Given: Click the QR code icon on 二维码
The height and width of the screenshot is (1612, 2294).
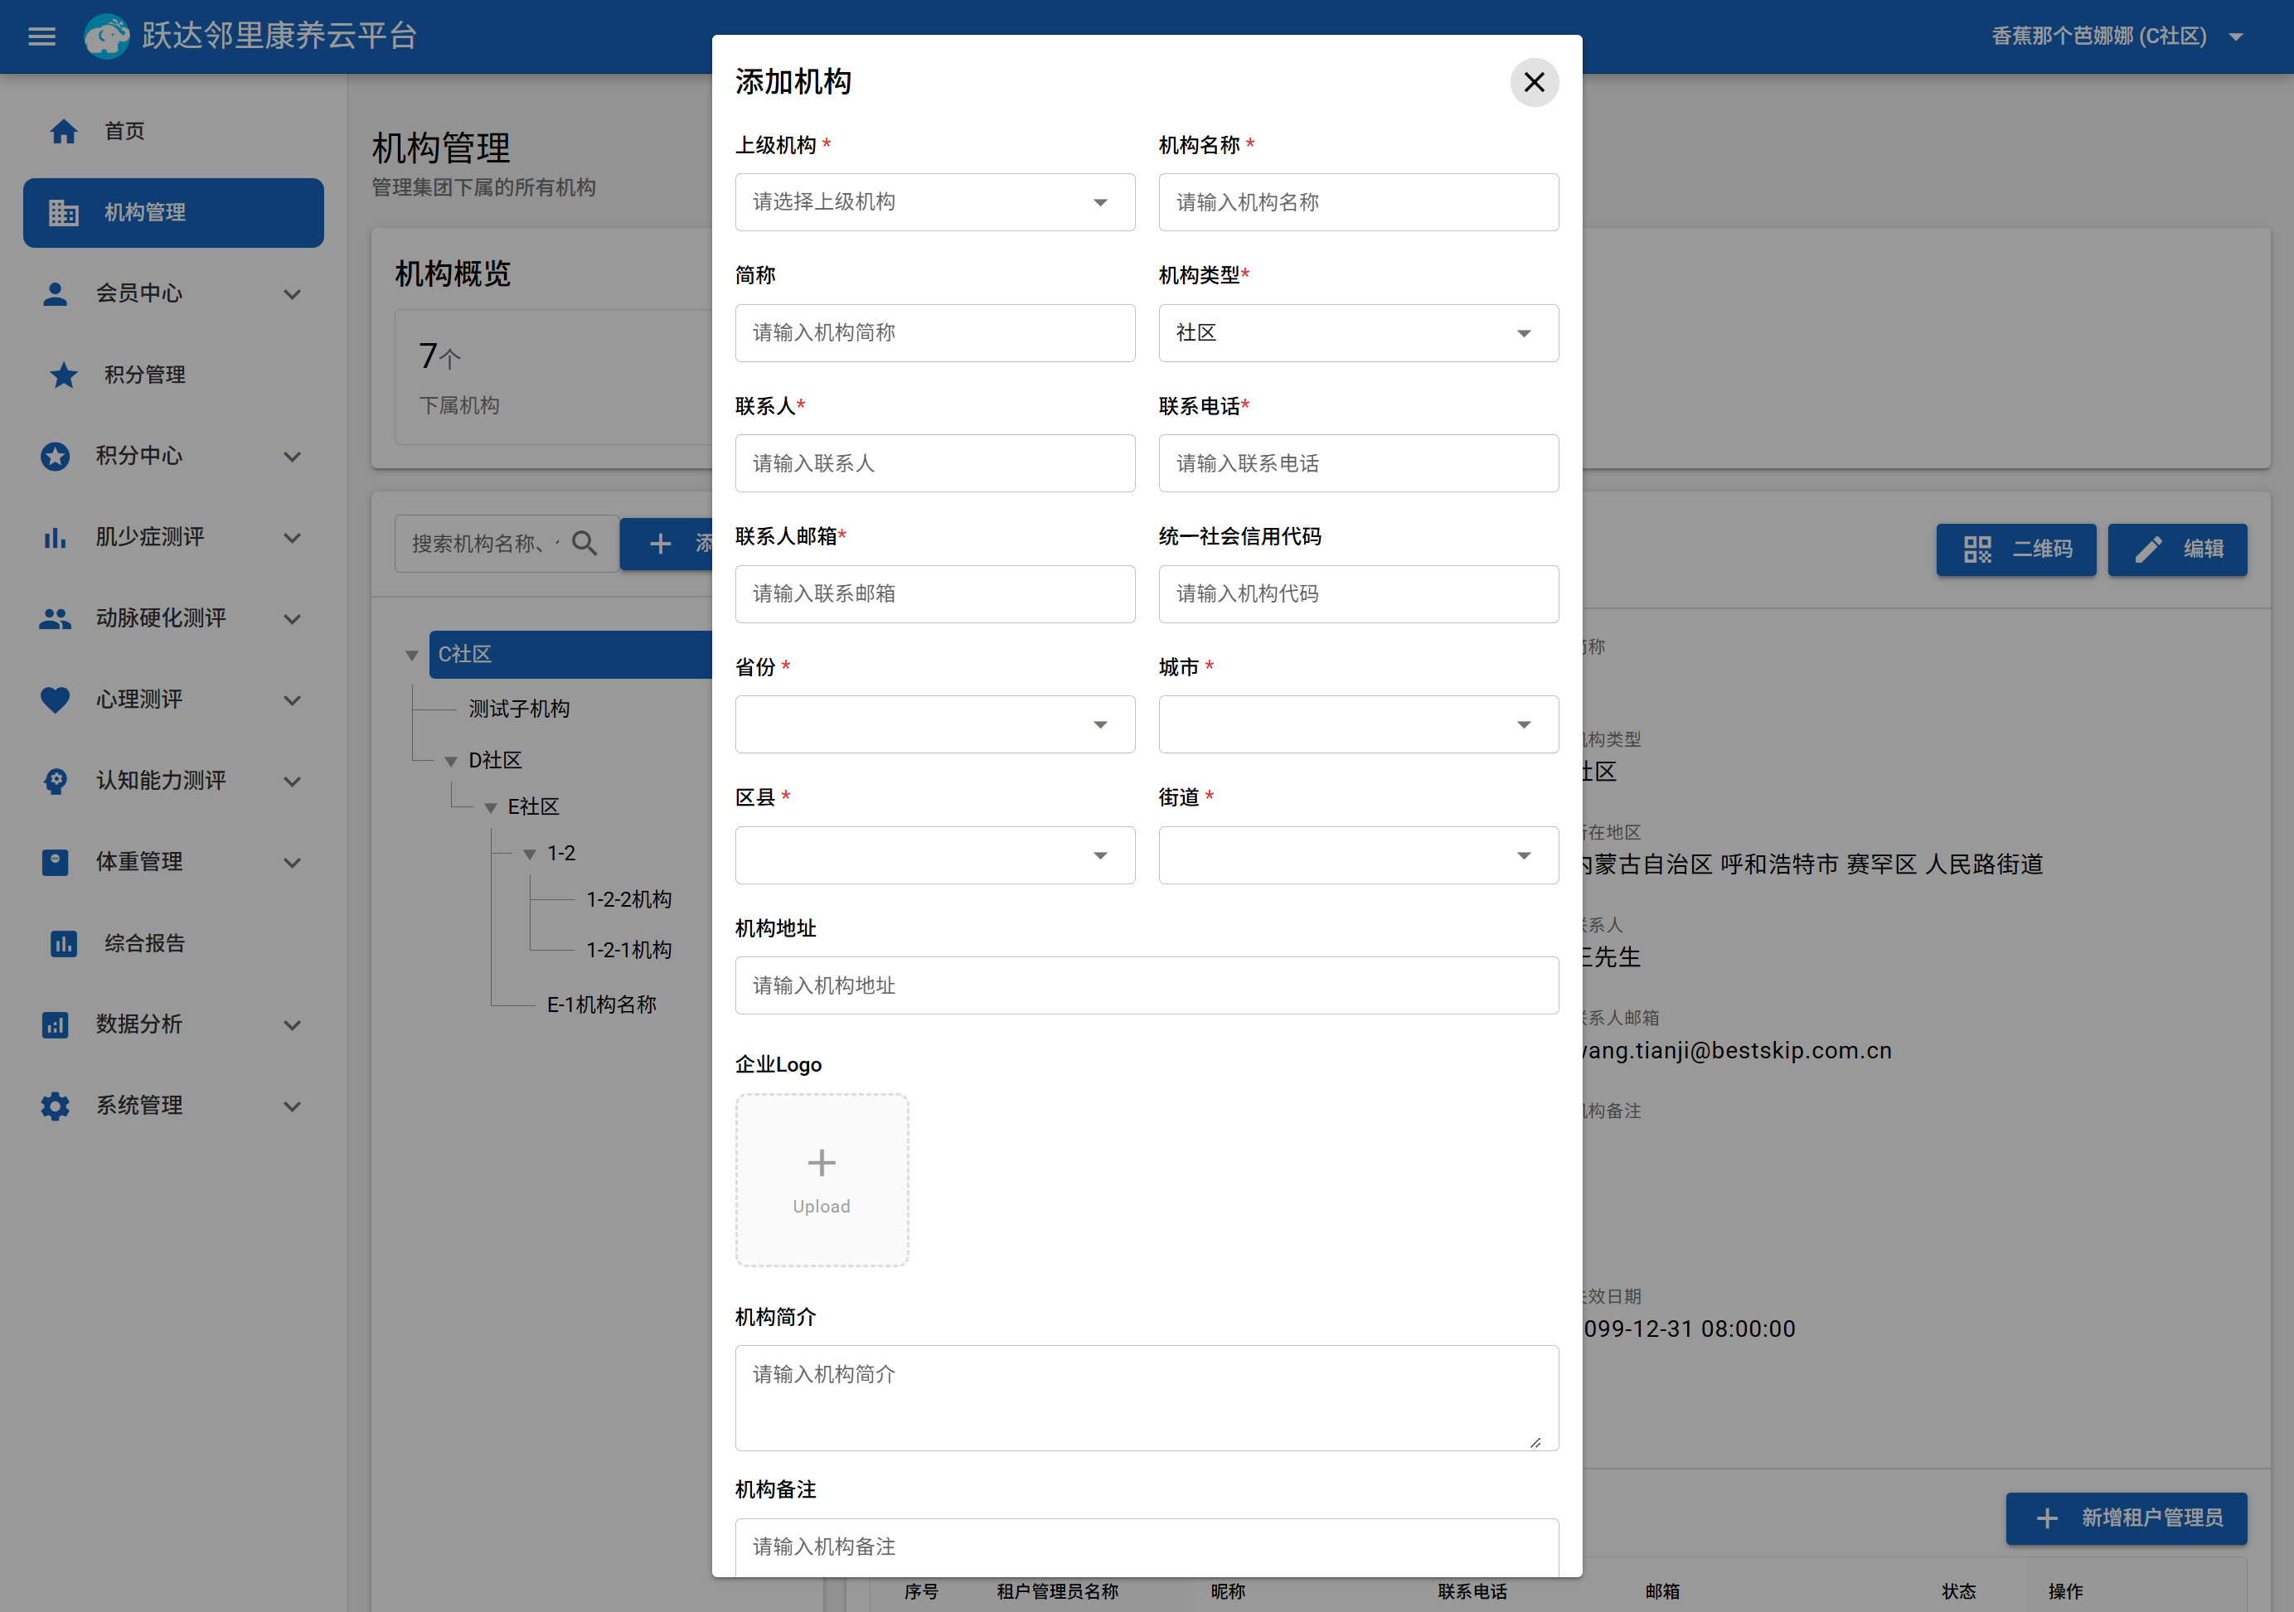Looking at the screenshot, I should point(1977,549).
